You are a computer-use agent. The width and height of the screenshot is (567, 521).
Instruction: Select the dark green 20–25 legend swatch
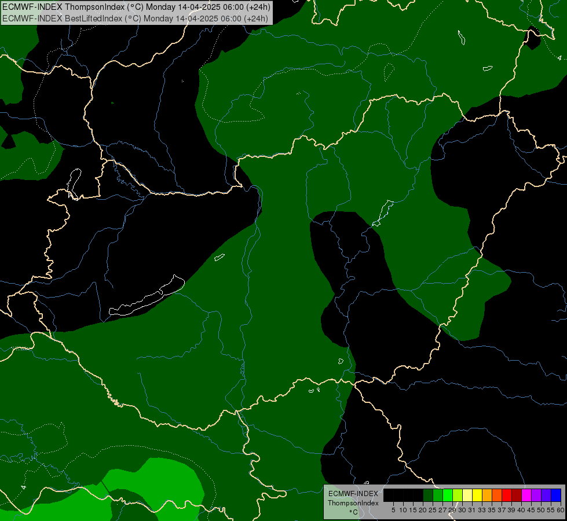tap(428, 495)
